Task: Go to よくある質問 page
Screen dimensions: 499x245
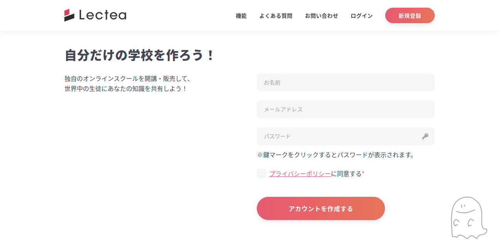Action: 276,16
